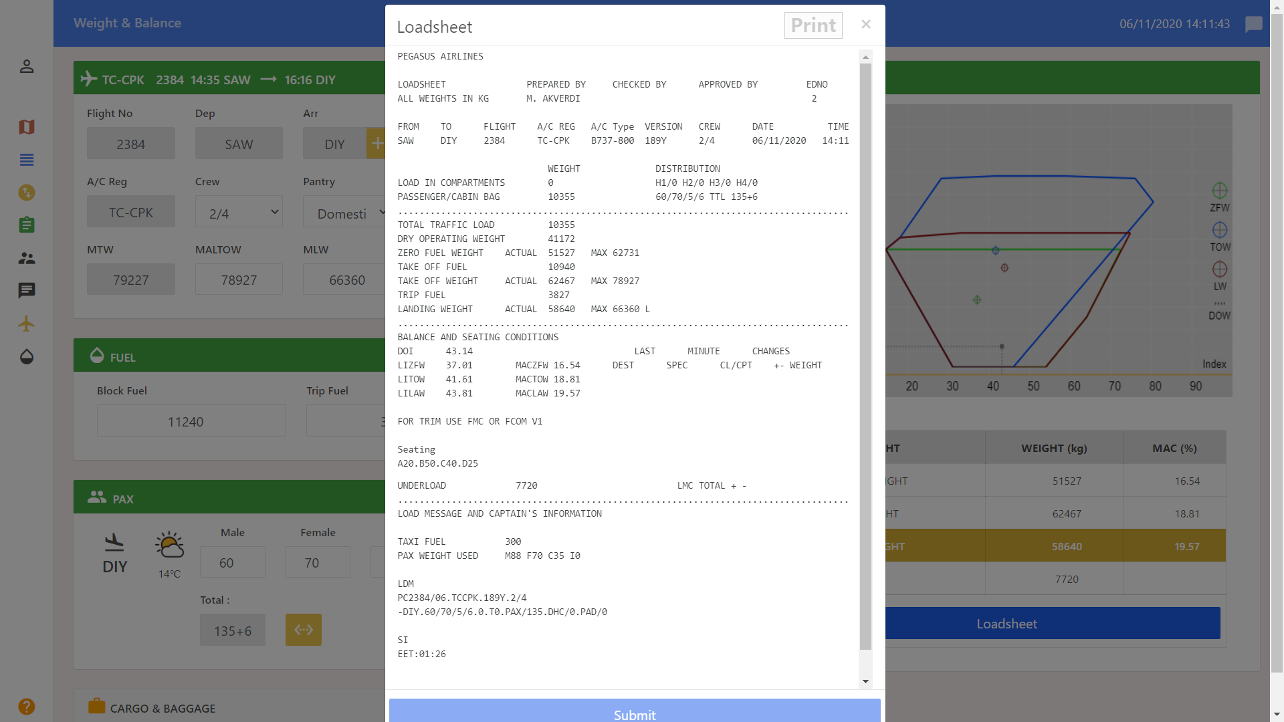Open the map sidebar icon
This screenshot has width=1284, height=722.
click(x=27, y=127)
